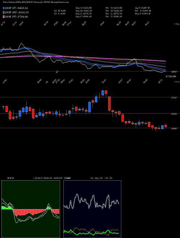Click the Day H: 3432.10 value
The height and width of the screenshot is (238, 180).
click(84, 11)
